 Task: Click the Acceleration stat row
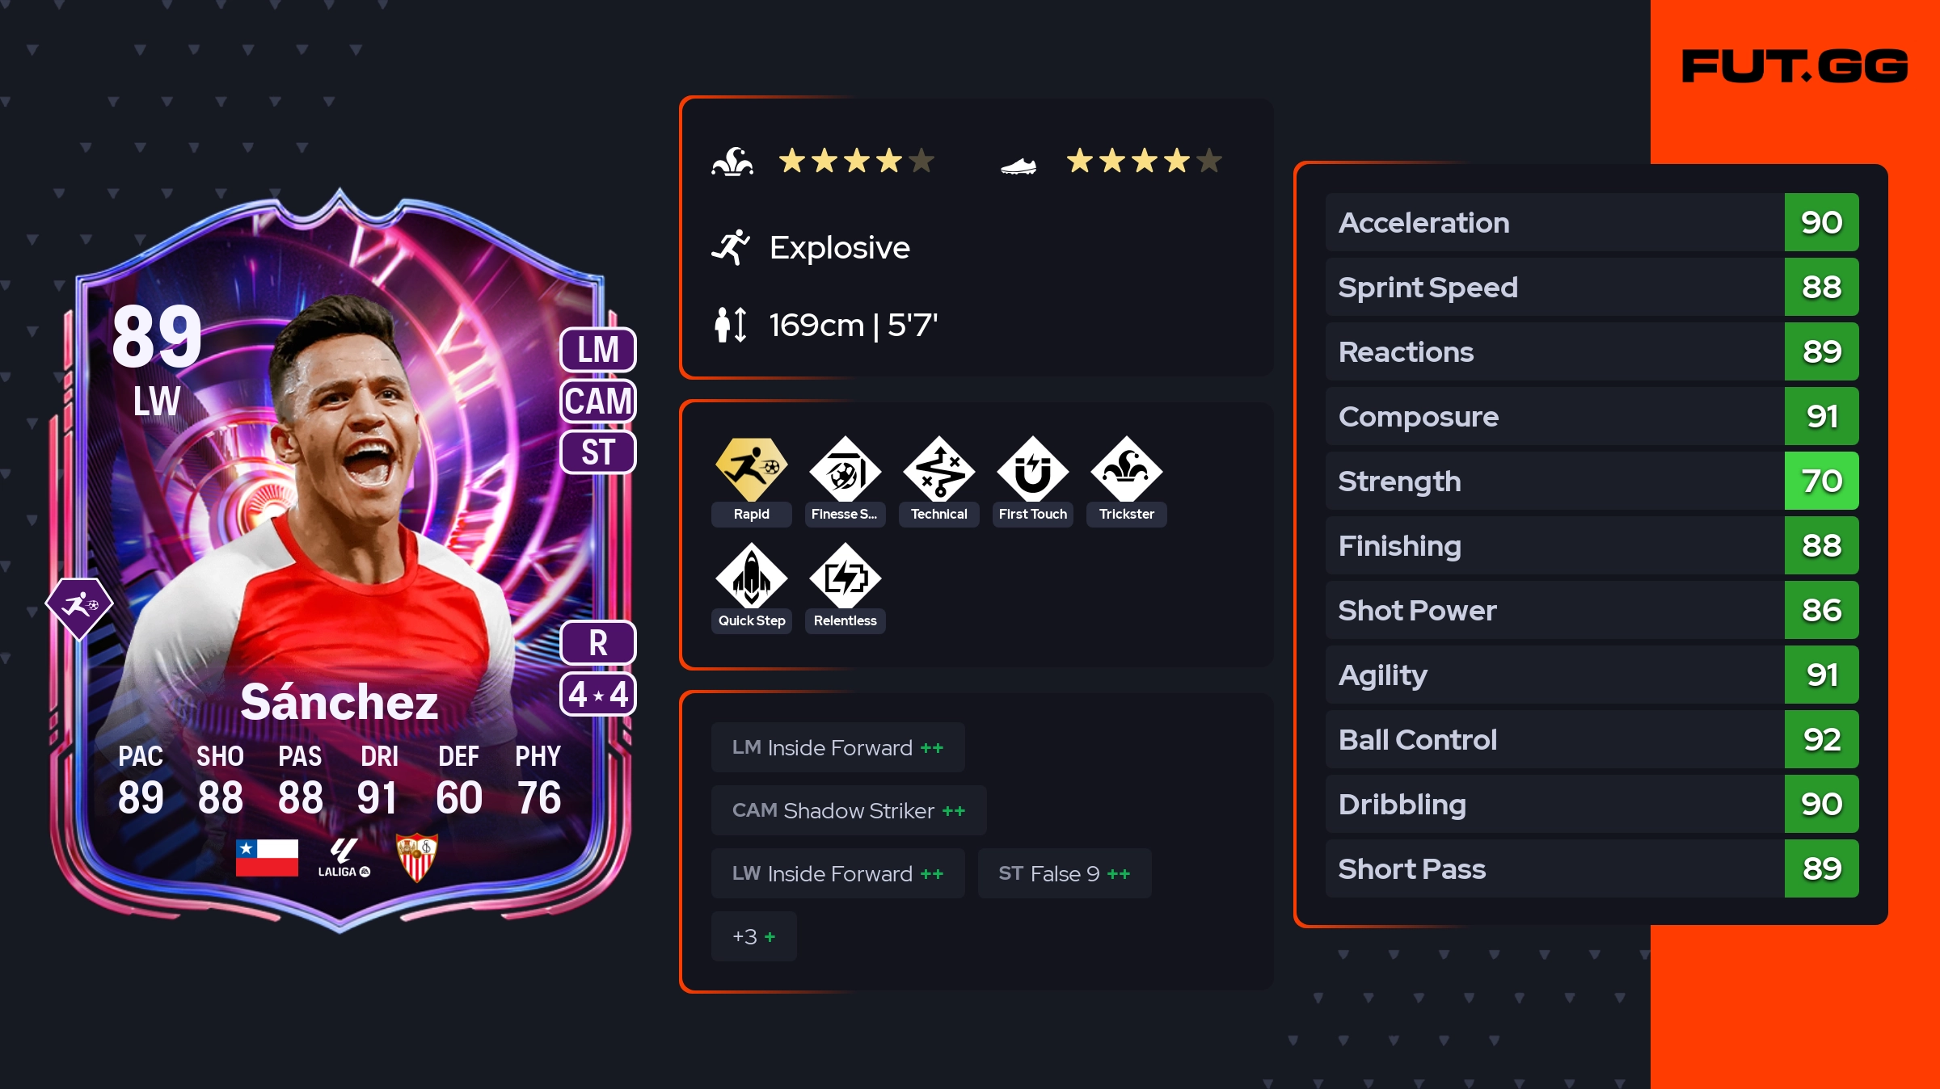coord(1592,222)
